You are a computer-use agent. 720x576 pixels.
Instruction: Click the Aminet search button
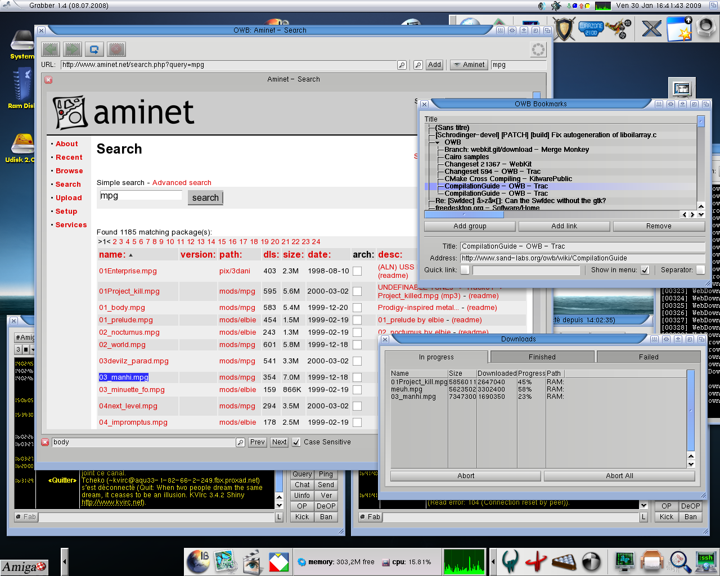point(205,198)
